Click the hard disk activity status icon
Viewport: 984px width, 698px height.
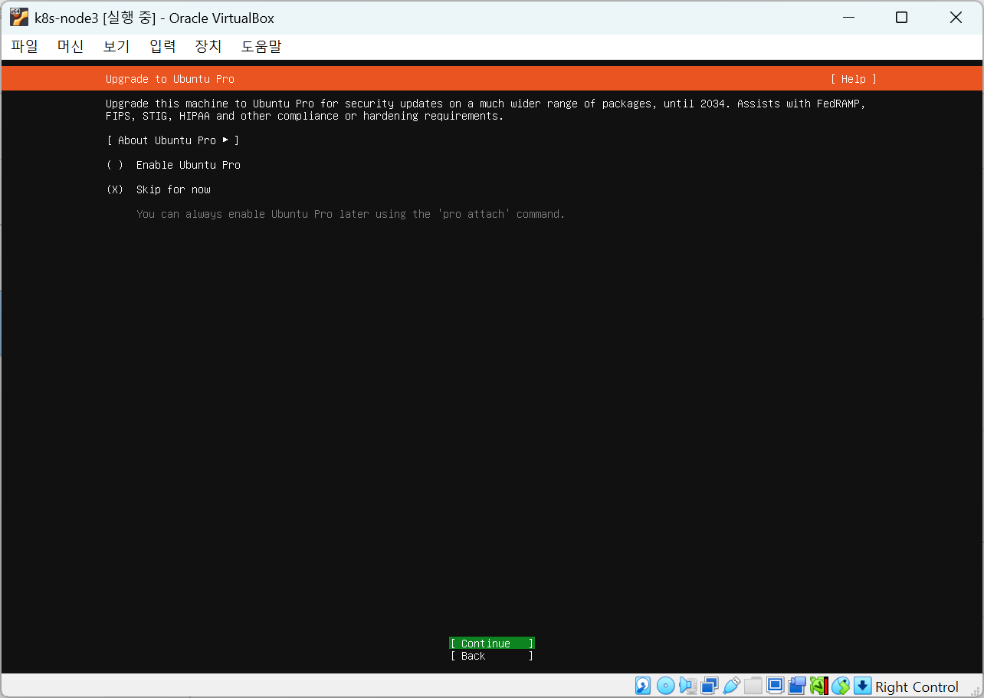pos(643,686)
